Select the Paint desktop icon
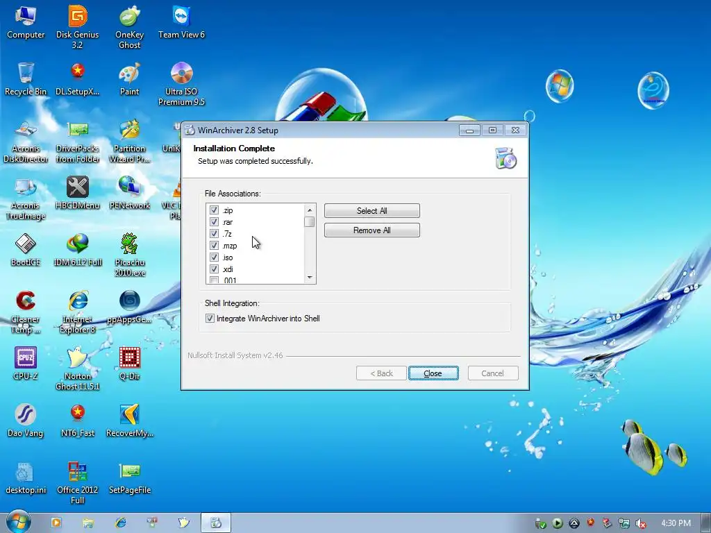The width and height of the screenshot is (711, 533). point(130,79)
